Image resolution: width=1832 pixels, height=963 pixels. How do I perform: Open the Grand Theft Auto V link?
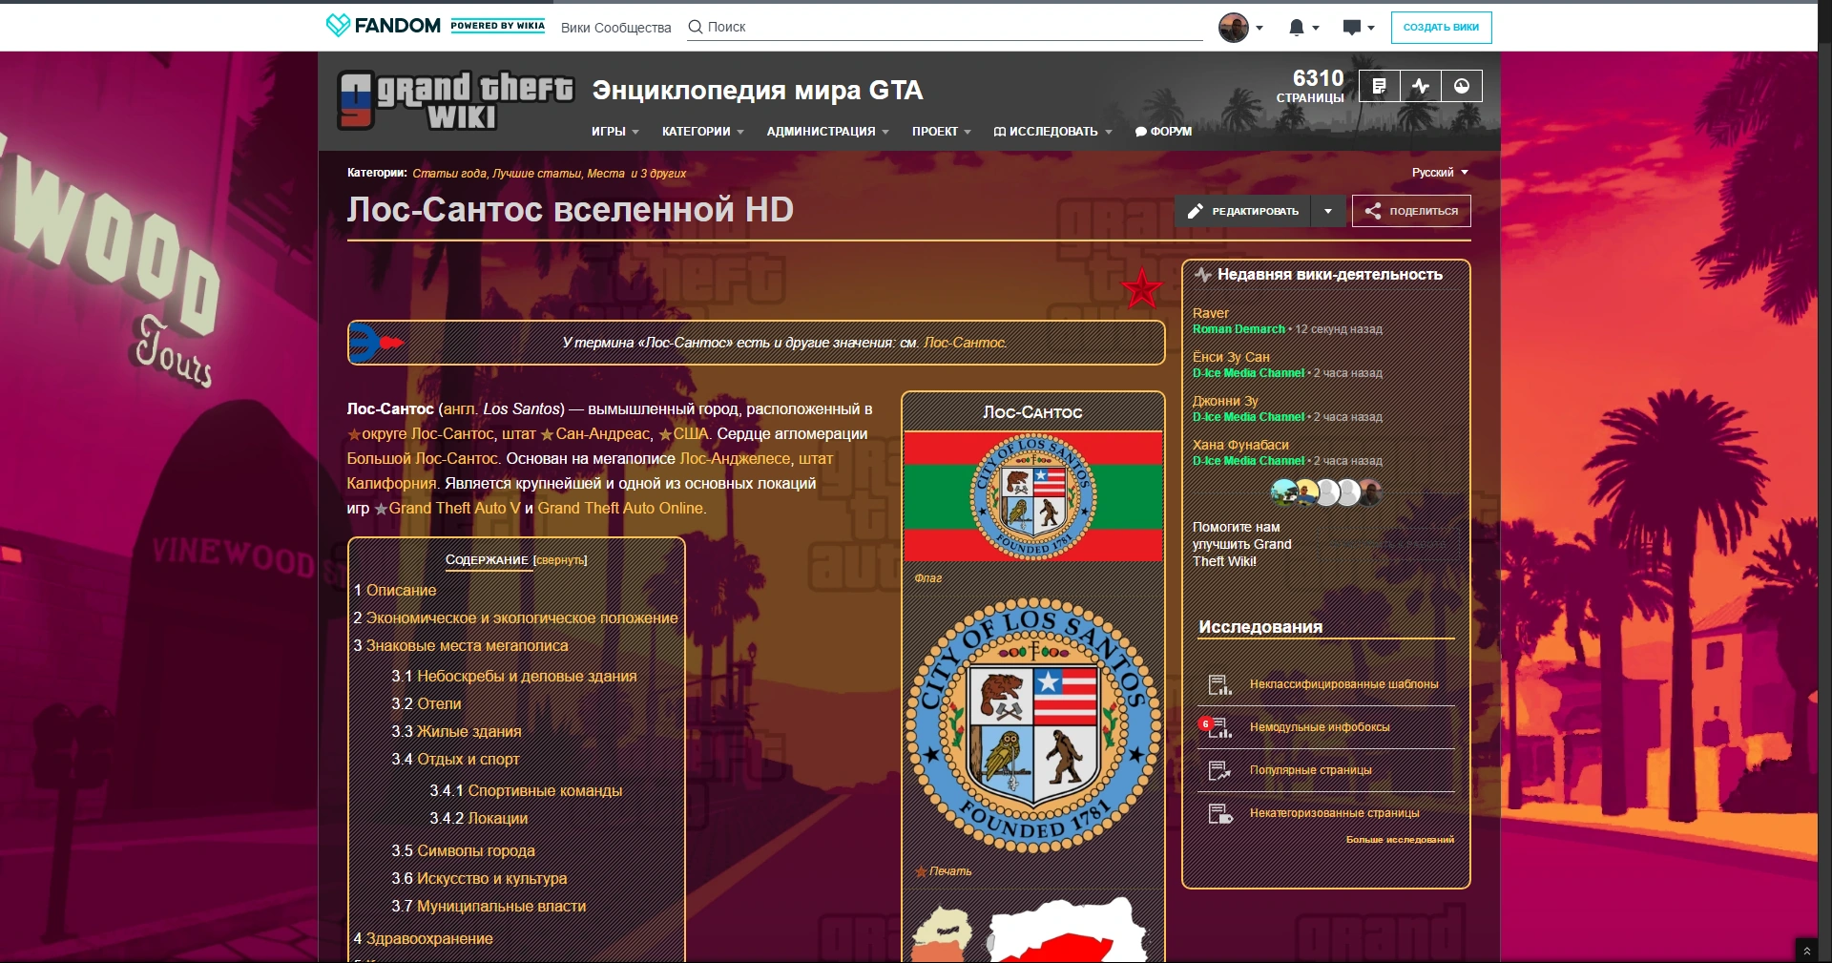[x=454, y=509]
